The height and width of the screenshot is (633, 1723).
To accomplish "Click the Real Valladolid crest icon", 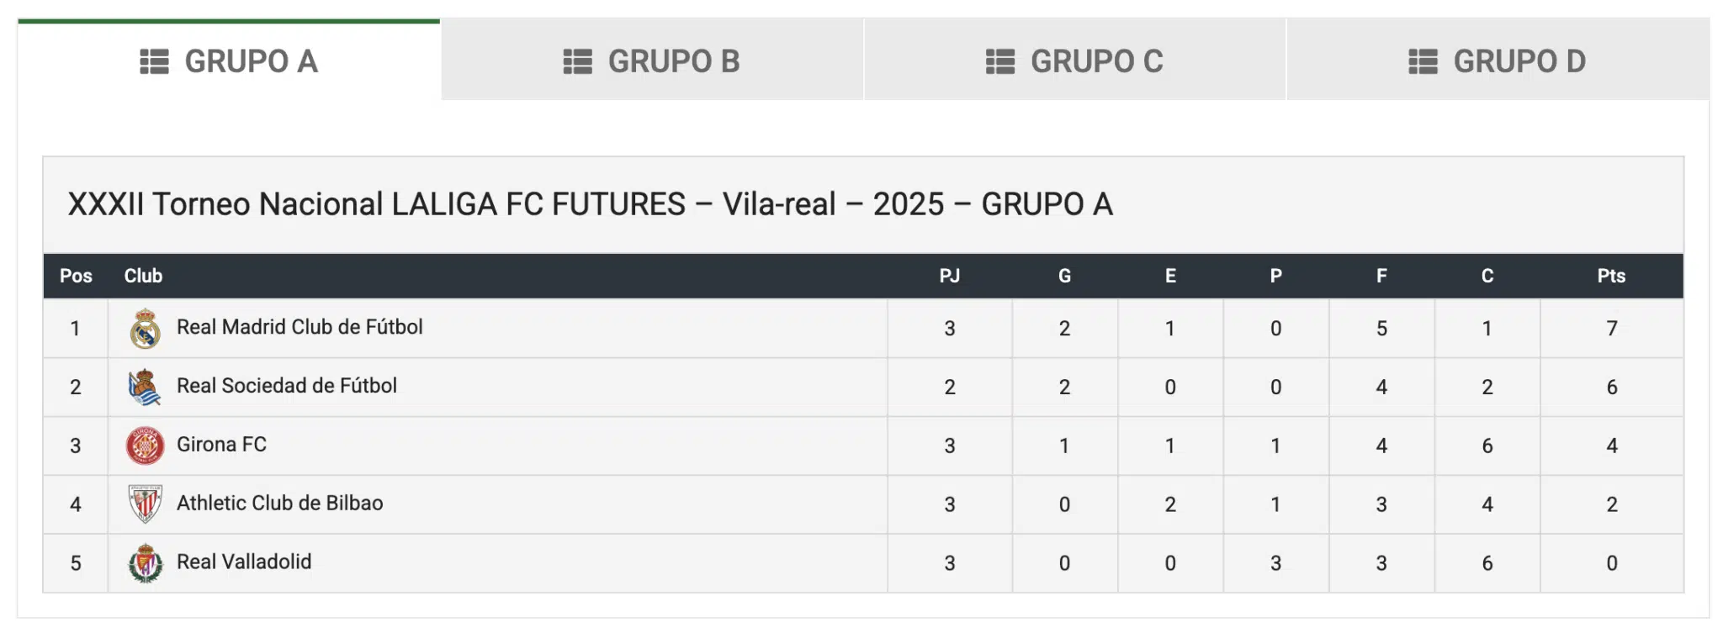I will [145, 563].
